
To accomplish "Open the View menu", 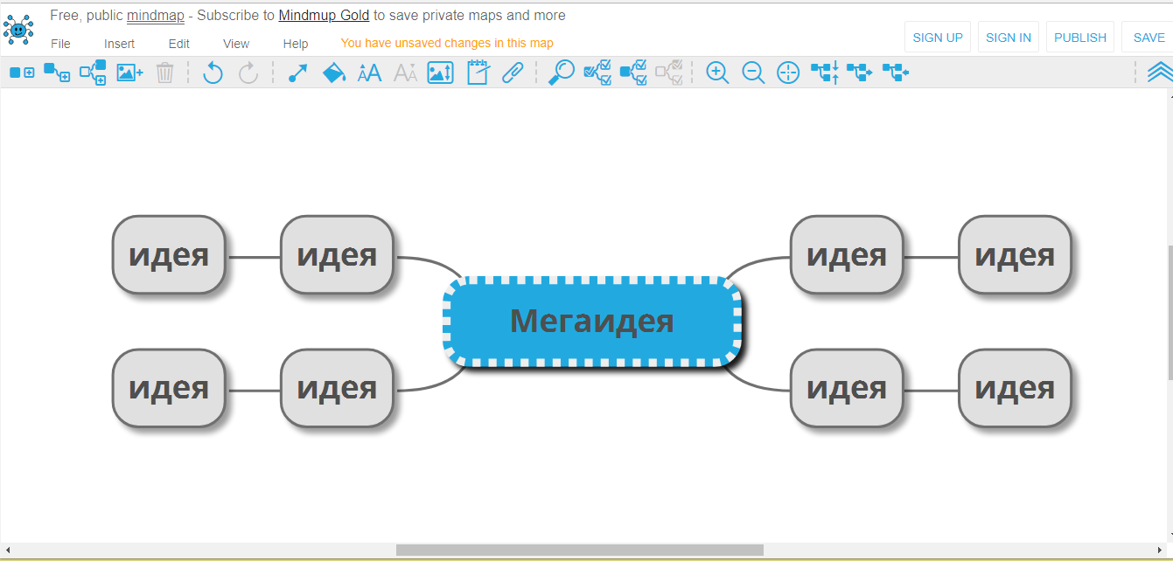I will tap(236, 44).
